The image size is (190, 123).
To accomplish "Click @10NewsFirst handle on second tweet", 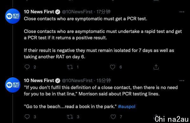I will click(77, 81).
